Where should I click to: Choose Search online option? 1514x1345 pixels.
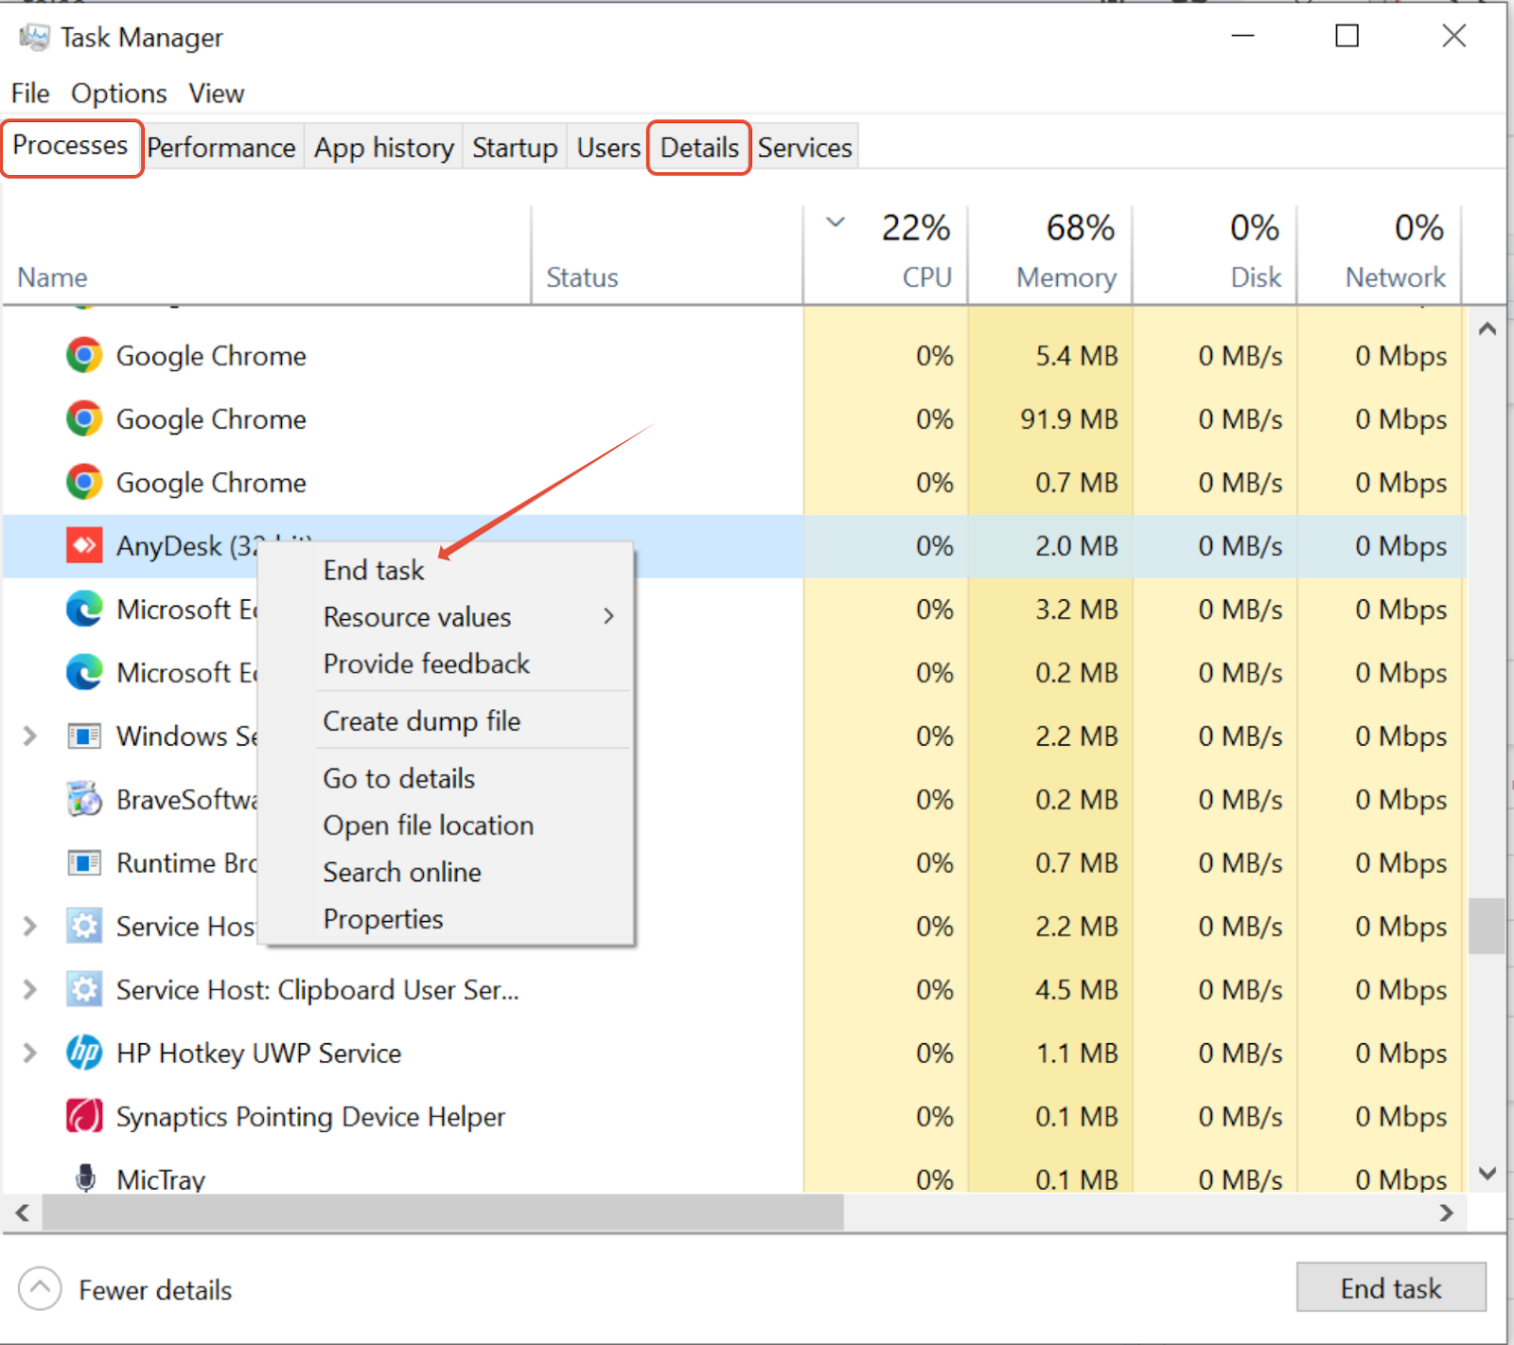[x=402, y=873]
